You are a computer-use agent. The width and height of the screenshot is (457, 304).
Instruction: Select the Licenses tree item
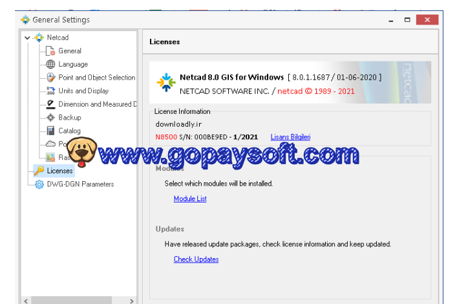tap(59, 171)
